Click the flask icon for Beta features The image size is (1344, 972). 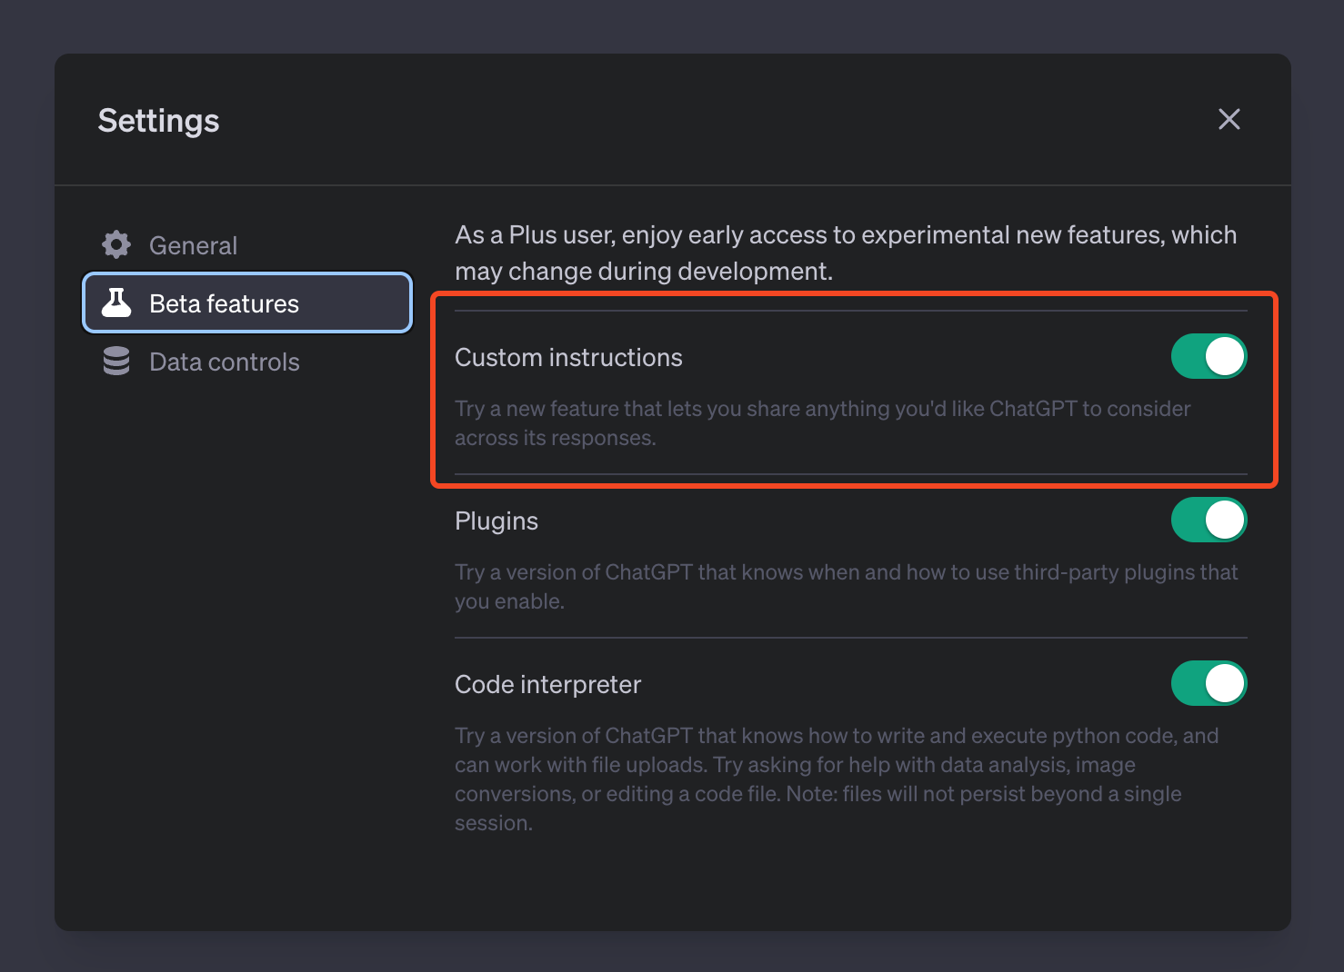tap(116, 303)
